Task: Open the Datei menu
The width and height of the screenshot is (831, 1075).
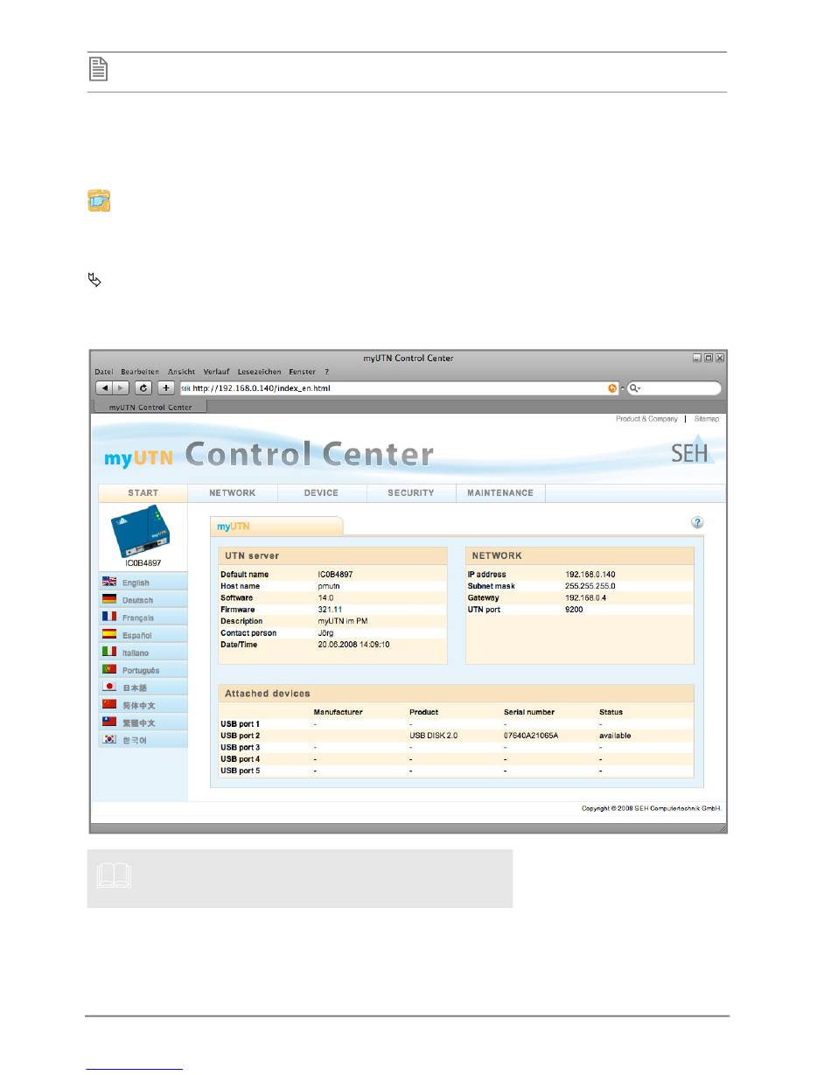Action: (x=104, y=372)
